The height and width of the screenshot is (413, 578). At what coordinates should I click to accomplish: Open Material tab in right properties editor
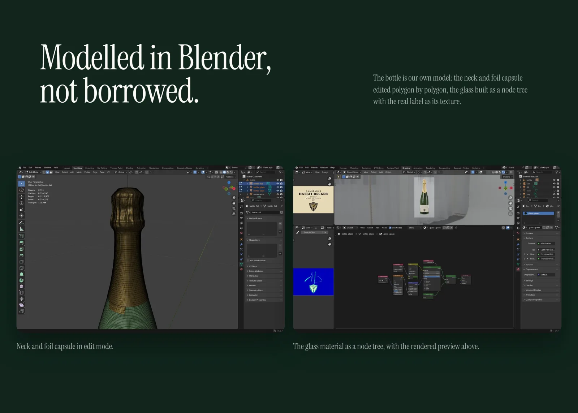pyautogui.click(x=518, y=269)
